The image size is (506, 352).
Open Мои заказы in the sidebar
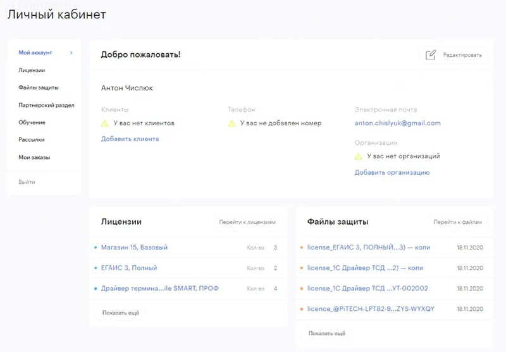coord(34,157)
